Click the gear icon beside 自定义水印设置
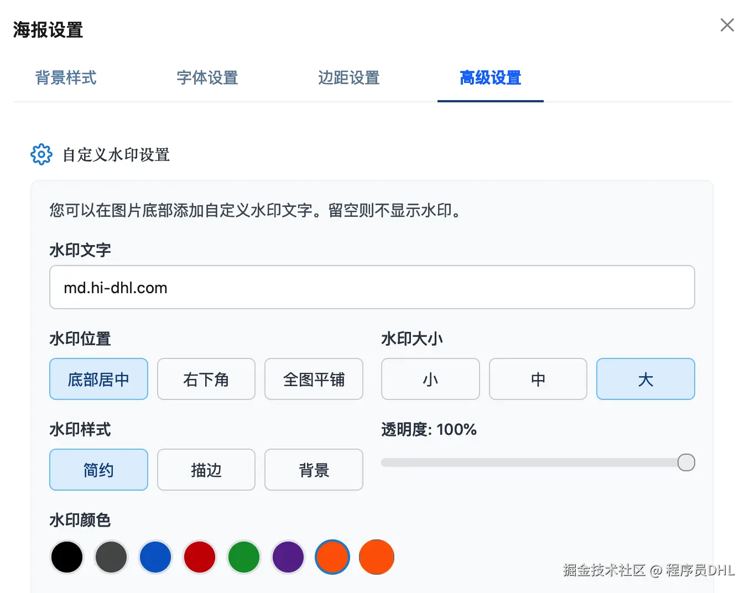This screenshot has height=593, width=750. [41, 155]
